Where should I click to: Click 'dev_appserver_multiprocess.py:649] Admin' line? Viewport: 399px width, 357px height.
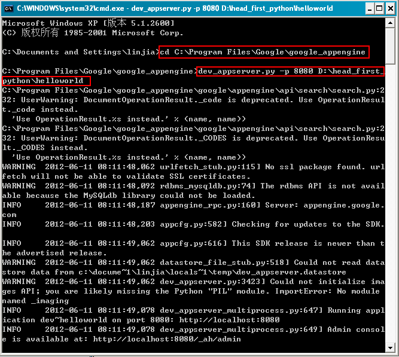point(193,329)
